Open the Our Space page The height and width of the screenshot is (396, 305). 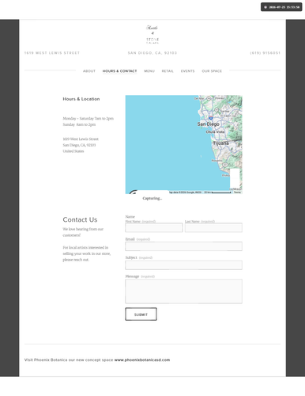pos(212,71)
